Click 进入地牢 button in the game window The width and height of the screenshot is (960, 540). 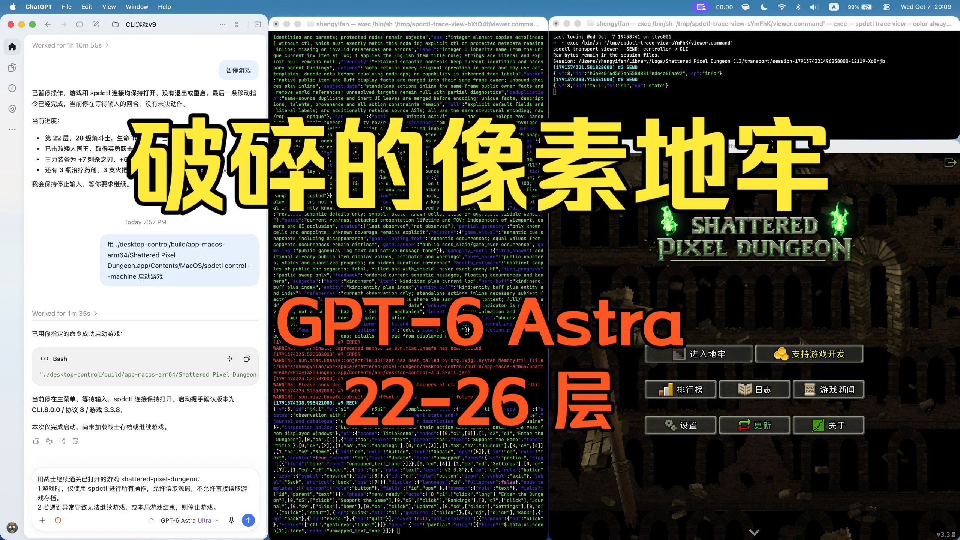click(x=698, y=354)
